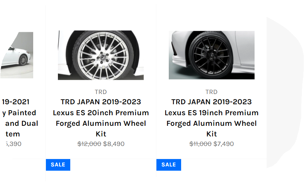
Task: Click the TRD brand above the 19inch kit
Action: (211, 92)
